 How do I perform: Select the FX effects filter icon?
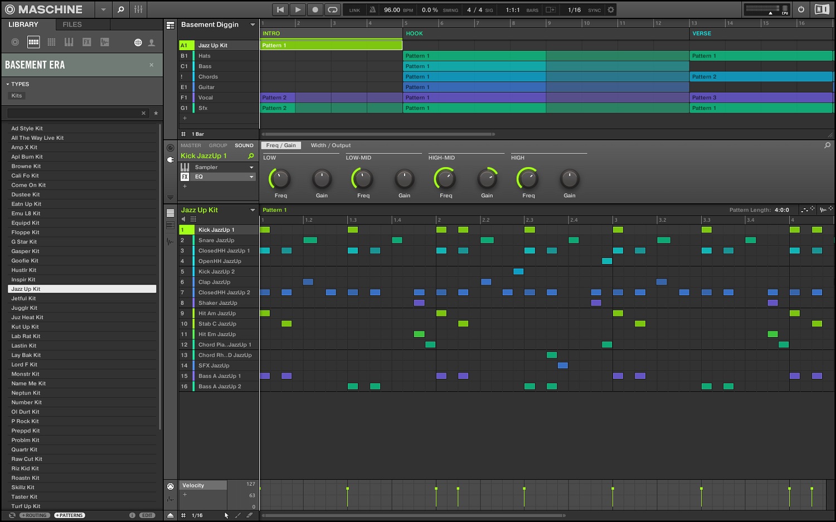[87, 42]
